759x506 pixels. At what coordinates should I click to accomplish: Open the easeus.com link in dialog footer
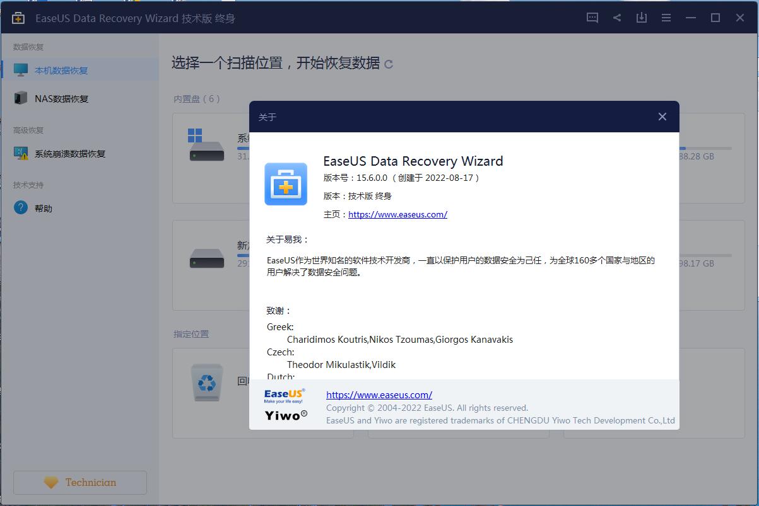coord(379,395)
